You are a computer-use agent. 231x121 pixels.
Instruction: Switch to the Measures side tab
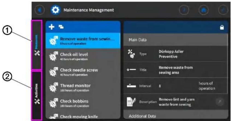tap(37, 45)
